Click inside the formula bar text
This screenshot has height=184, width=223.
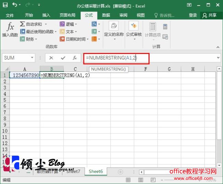pos(111,58)
